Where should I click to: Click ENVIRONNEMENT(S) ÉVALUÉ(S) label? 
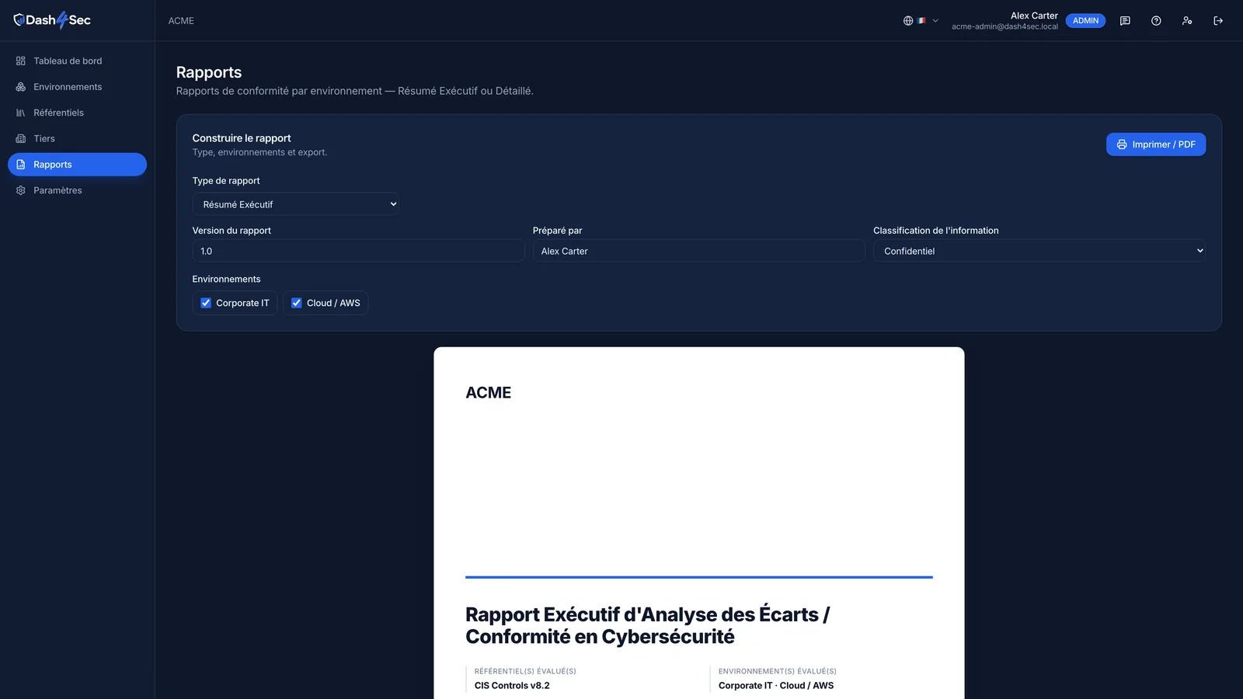[x=778, y=671]
